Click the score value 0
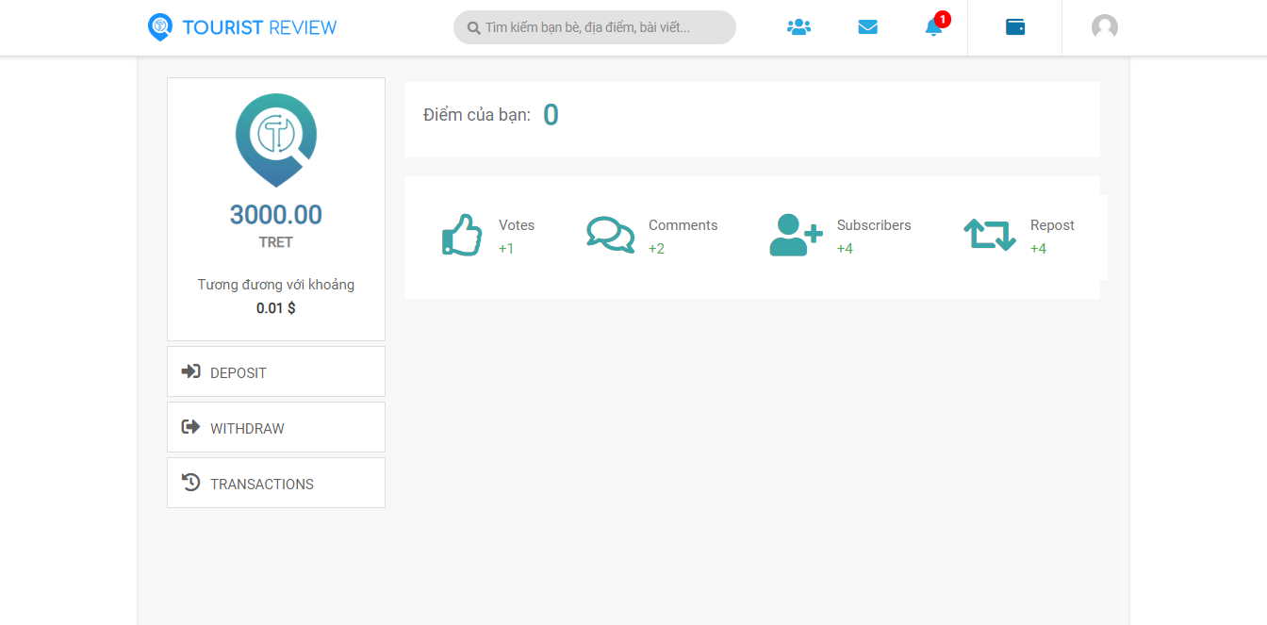This screenshot has width=1267, height=625. 551,115
